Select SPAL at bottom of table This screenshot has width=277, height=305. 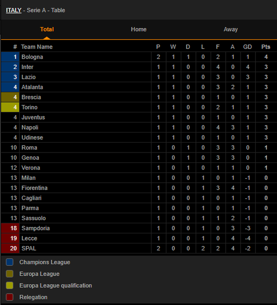[x=29, y=248]
